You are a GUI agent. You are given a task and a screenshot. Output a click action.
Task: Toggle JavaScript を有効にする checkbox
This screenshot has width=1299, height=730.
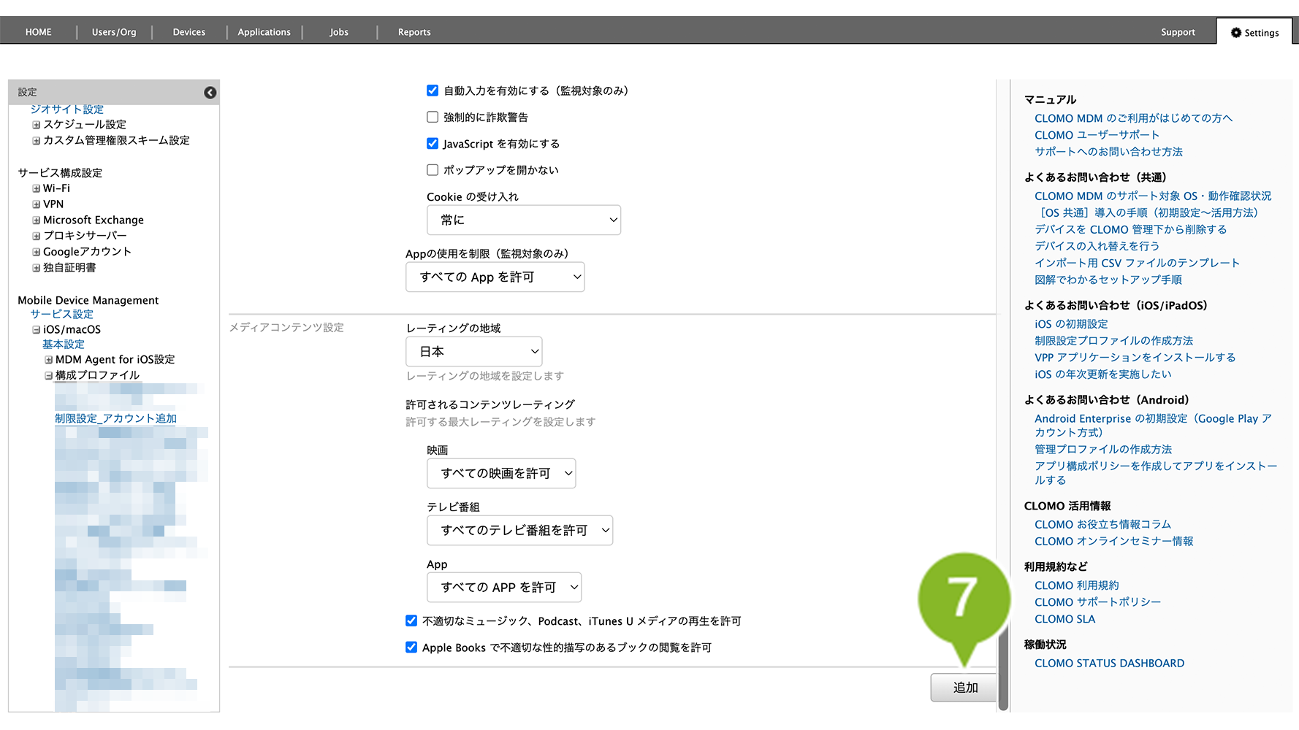(433, 144)
